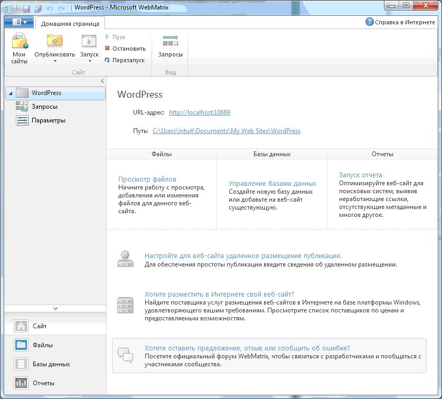
Task: Open the blue application menu button
Action: pyautogui.click(x=19, y=22)
